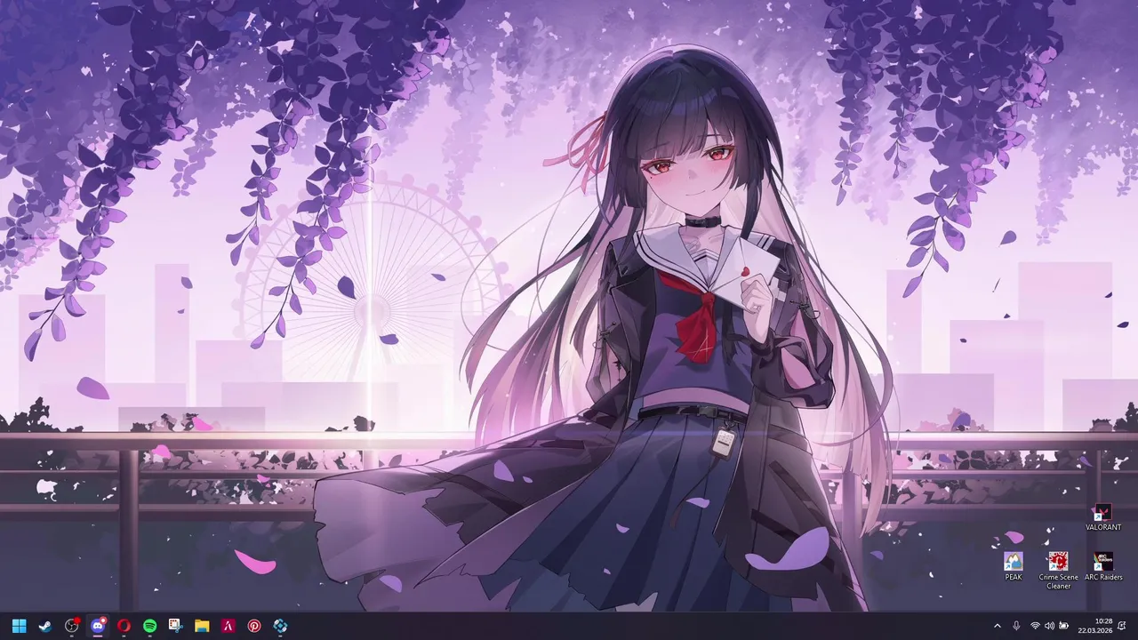1138x640 pixels.
Task: Select the PEAK desktop shortcut
Action: point(1014,567)
